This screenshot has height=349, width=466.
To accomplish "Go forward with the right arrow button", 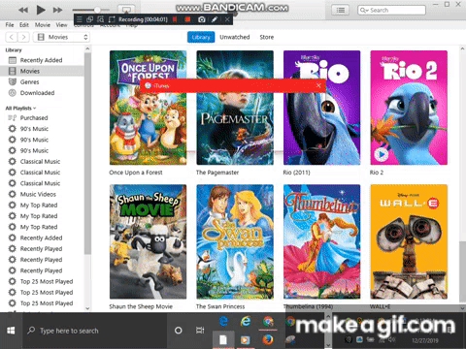I will click(23, 37).
